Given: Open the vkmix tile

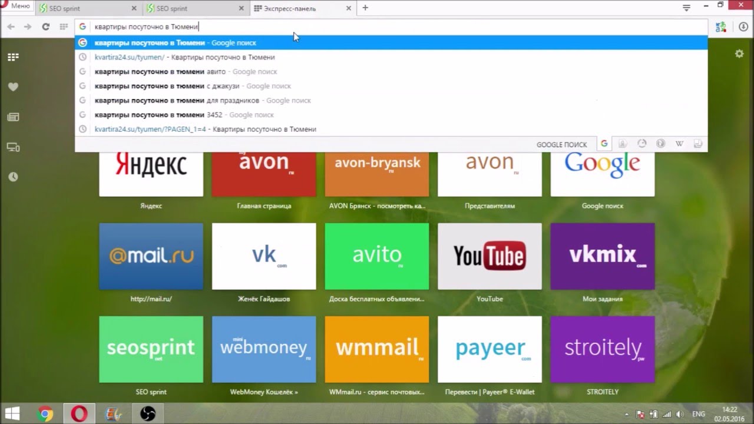Looking at the screenshot, I should [x=603, y=256].
